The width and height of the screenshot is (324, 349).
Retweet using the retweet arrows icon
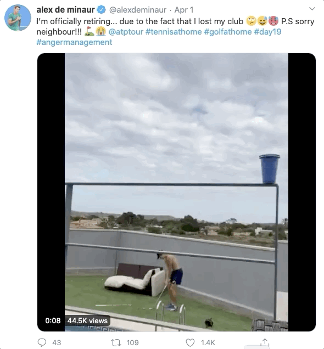pyautogui.click(x=116, y=342)
